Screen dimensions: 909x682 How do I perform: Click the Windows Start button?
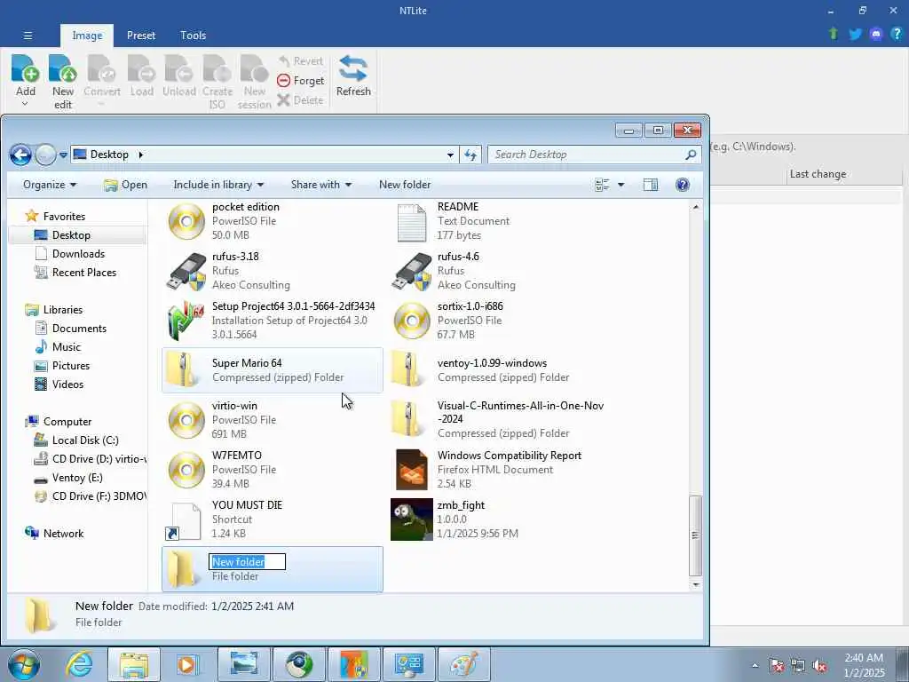[24, 664]
